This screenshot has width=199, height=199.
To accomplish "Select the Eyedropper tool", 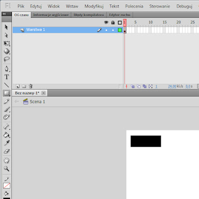I will tap(6, 143).
